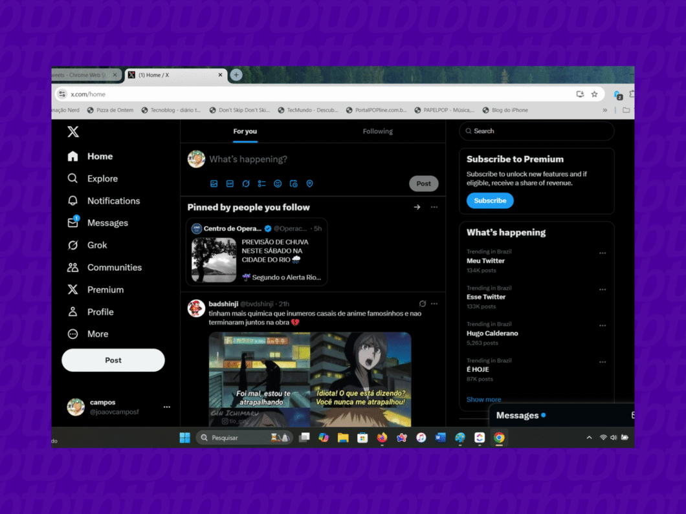This screenshot has height=514, width=686.
Task: Click the X logo above the sidebar
Action: (73, 131)
